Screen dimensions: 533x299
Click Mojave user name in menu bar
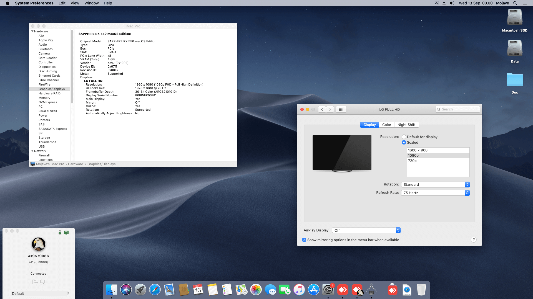tap(502, 3)
